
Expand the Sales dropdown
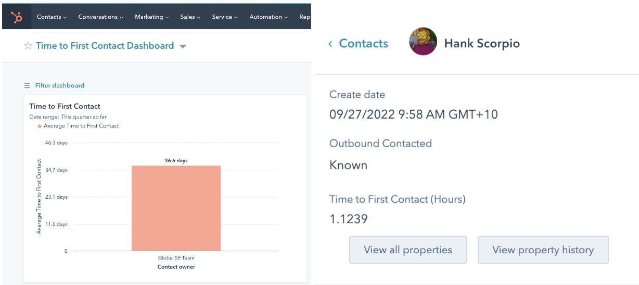(190, 17)
